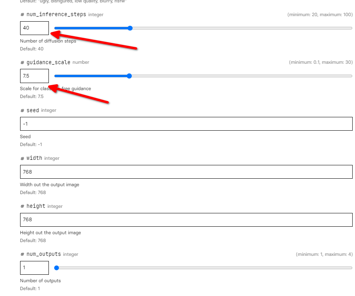The width and height of the screenshot is (355, 296).
Task: Click the # anchor beside seed
Action: click(22, 110)
